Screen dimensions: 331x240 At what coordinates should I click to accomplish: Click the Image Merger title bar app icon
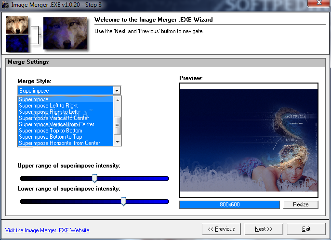pyautogui.click(x=5, y=5)
